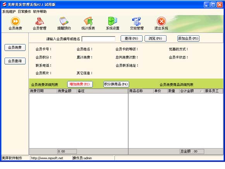Click the 浏览 (F9) button

[155, 38]
